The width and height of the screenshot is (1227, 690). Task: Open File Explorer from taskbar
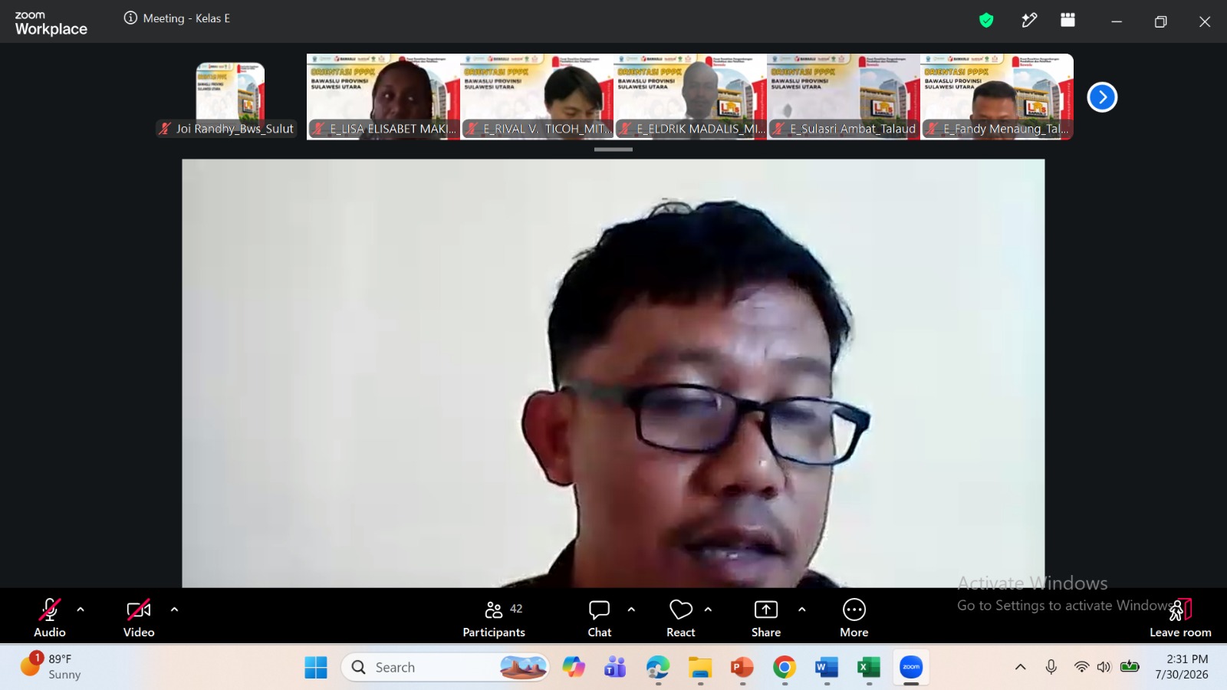(x=700, y=668)
